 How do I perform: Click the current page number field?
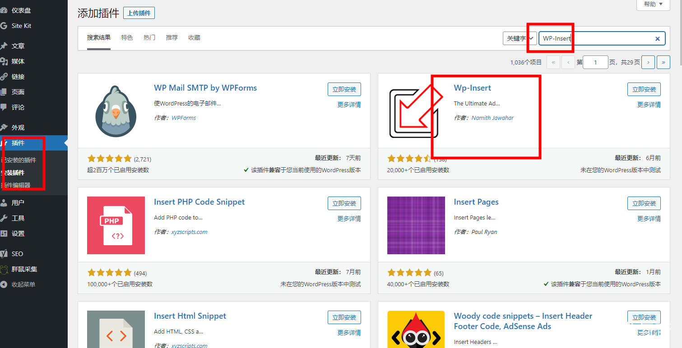(x=595, y=62)
